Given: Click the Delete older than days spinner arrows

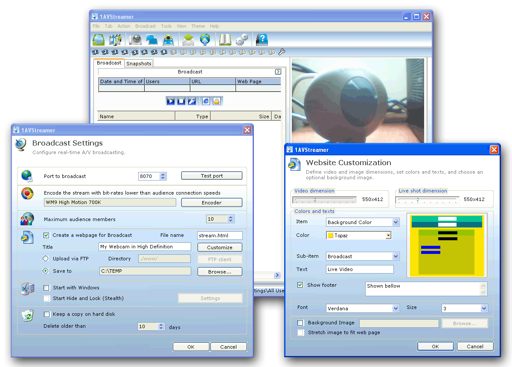Looking at the screenshot, I should pos(161,326).
